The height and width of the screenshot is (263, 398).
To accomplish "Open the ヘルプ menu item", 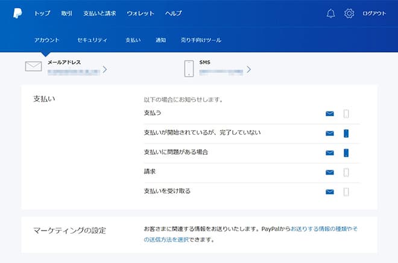I will pos(173,13).
